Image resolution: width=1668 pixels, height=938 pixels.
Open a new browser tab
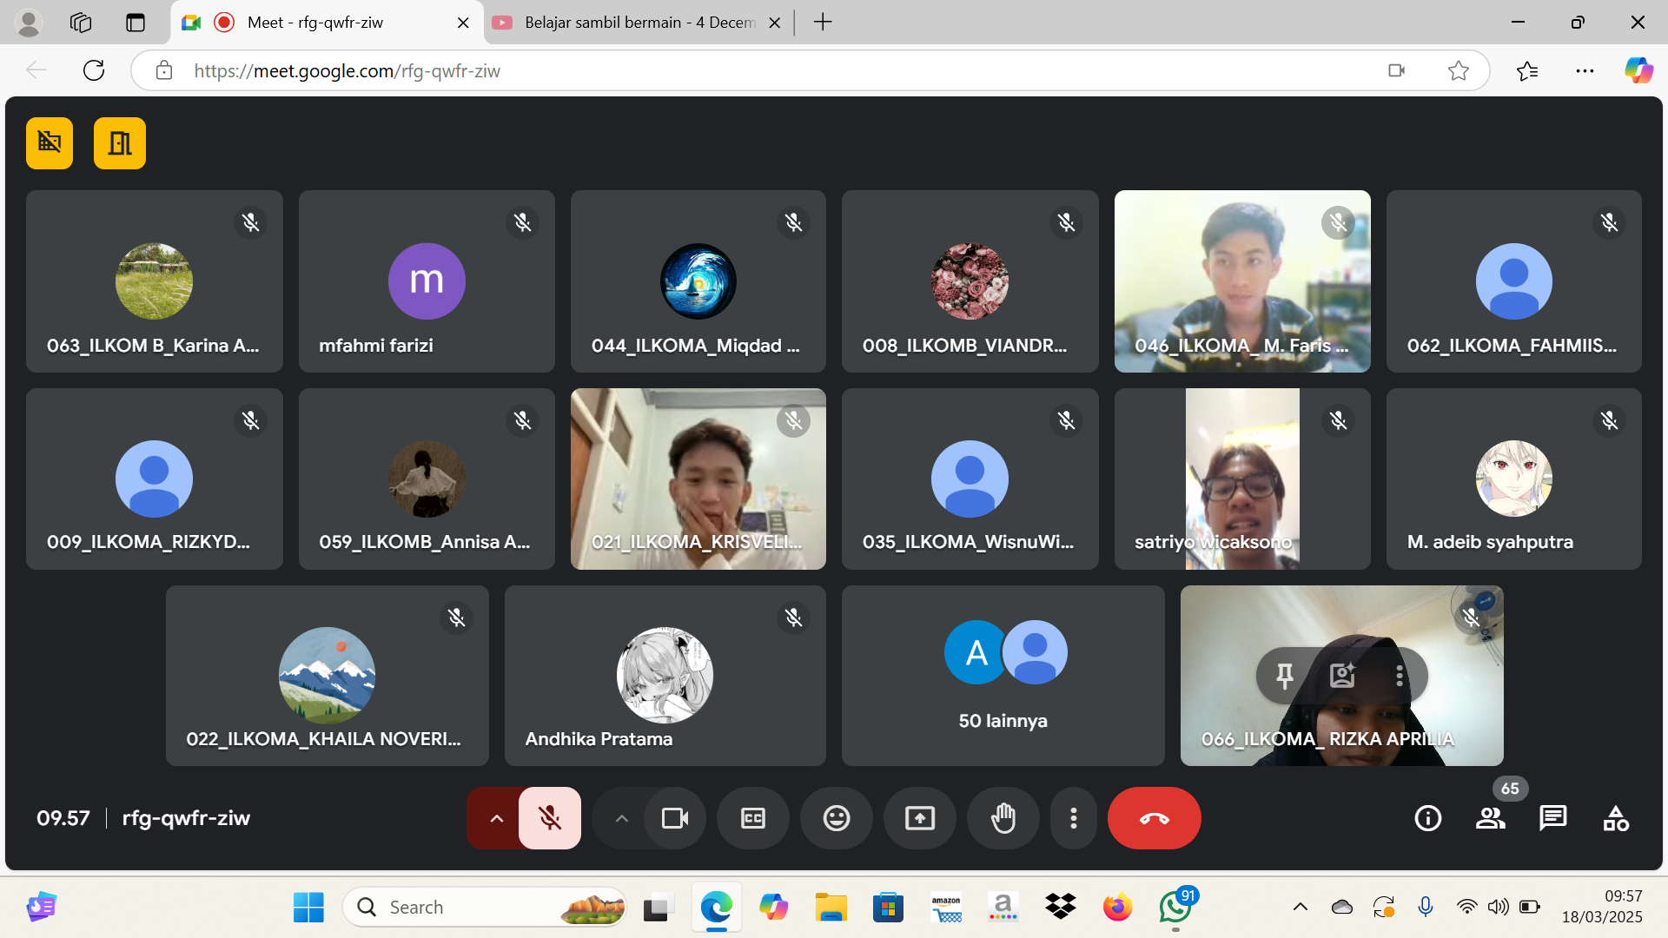(x=822, y=23)
